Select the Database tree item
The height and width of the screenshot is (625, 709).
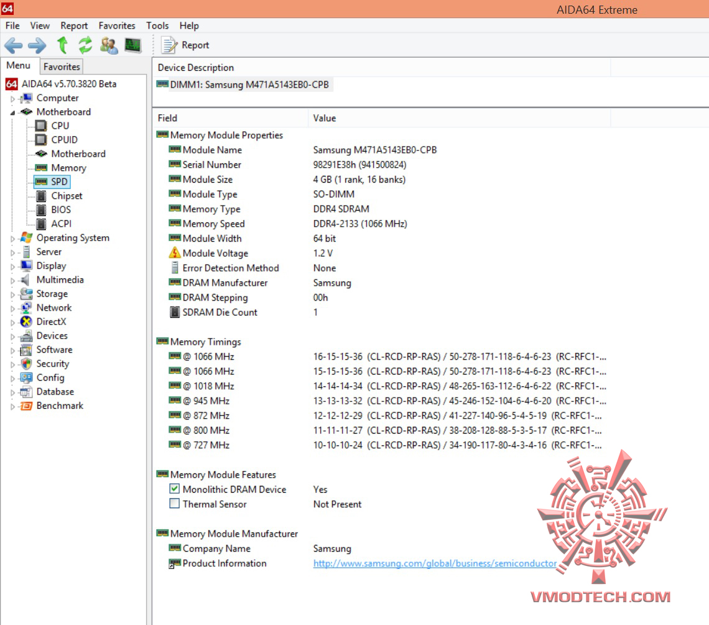[55, 391]
